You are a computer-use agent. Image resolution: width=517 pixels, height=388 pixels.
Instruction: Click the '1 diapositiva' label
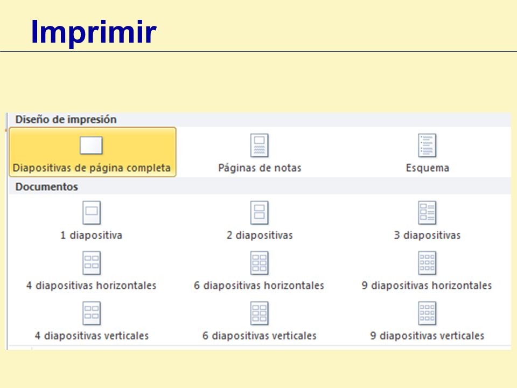92,235
